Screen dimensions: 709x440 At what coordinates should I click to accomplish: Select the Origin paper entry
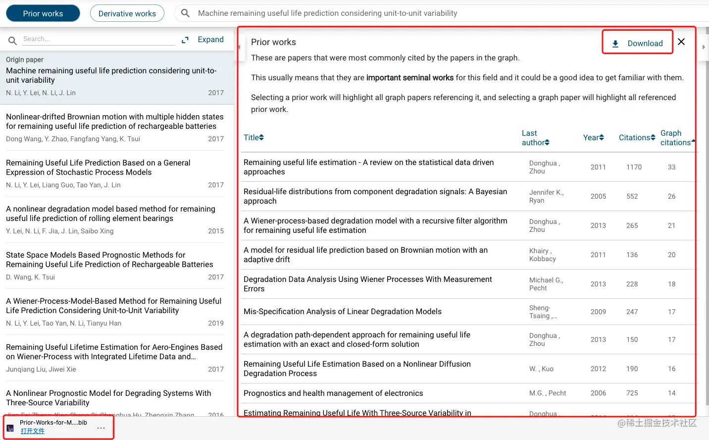tap(117, 78)
